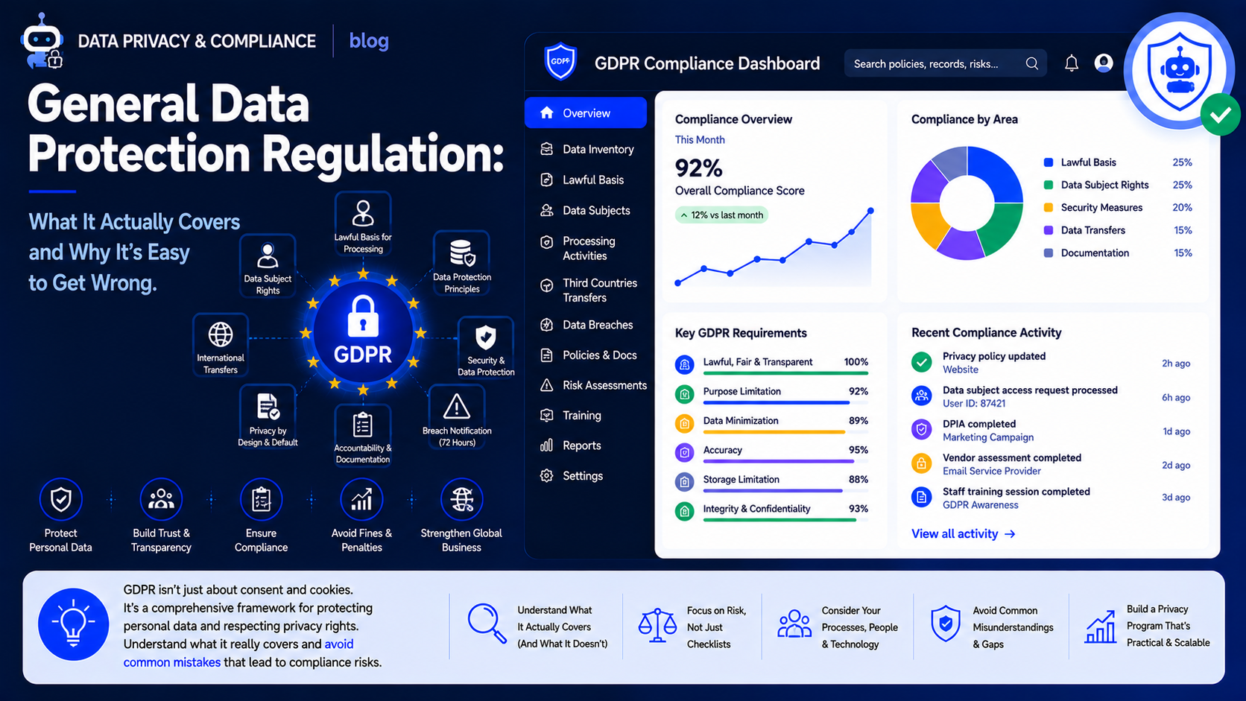The width and height of the screenshot is (1246, 701).
Task: Click the Data Minimization progress bar
Action: (785, 432)
